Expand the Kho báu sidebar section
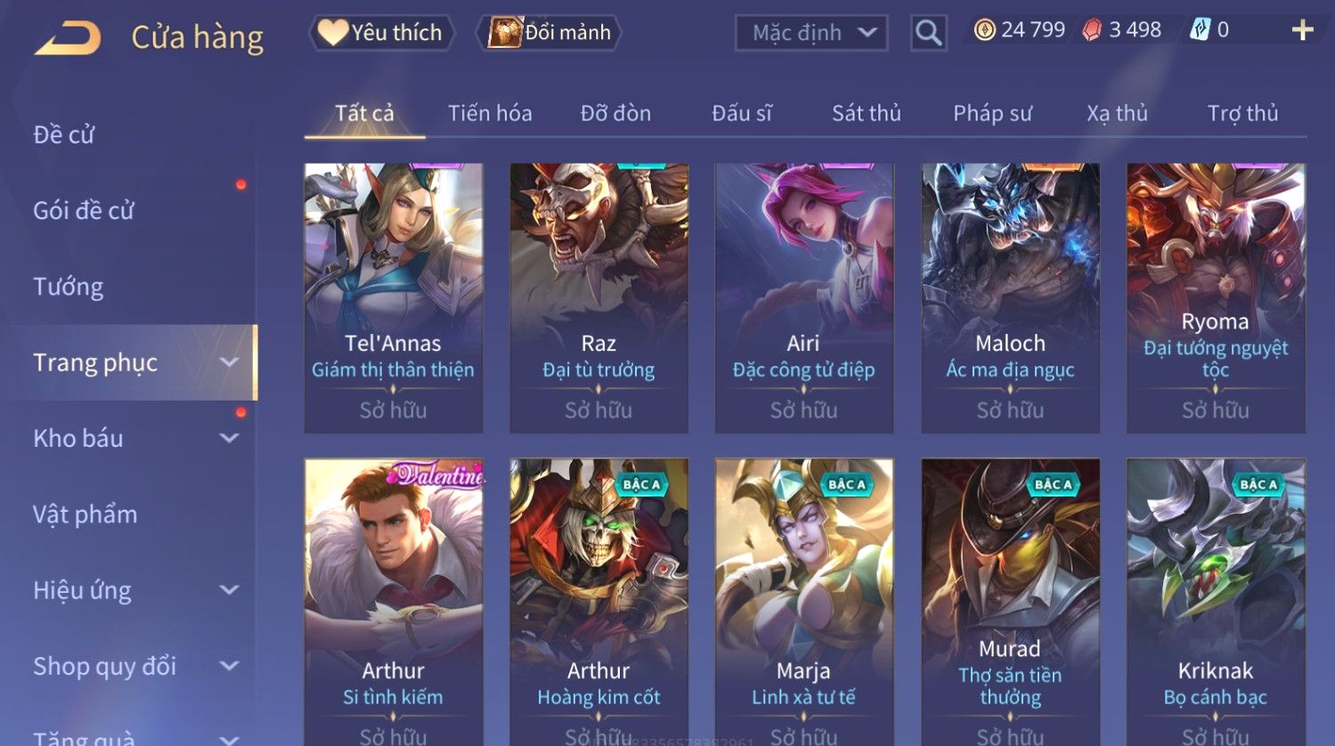Screen dimensions: 1335x746 [229, 438]
